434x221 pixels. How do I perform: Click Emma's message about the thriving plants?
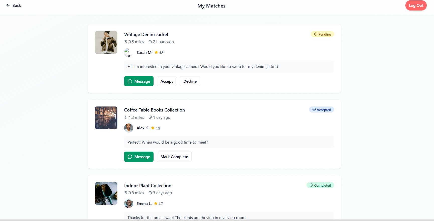click(229, 215)
